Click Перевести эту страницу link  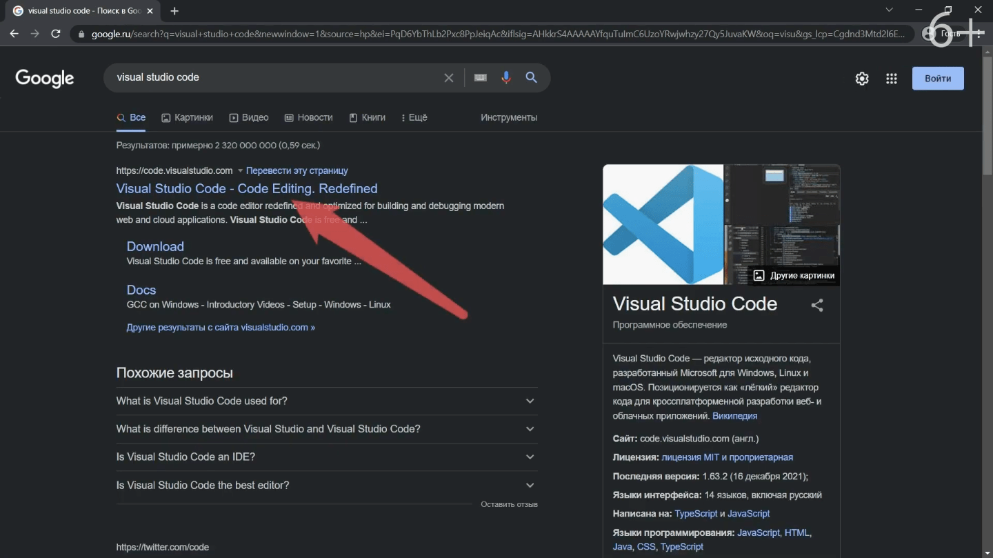(x=297, y=170)
